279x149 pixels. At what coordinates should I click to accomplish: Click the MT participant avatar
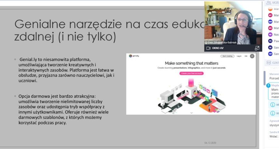[270, 15]
